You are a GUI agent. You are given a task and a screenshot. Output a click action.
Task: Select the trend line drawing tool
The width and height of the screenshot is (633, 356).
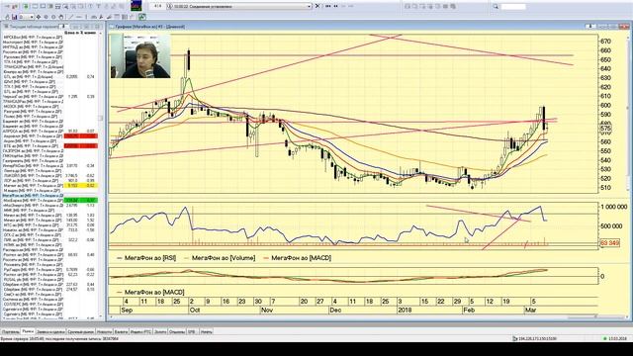click(70, 17)
